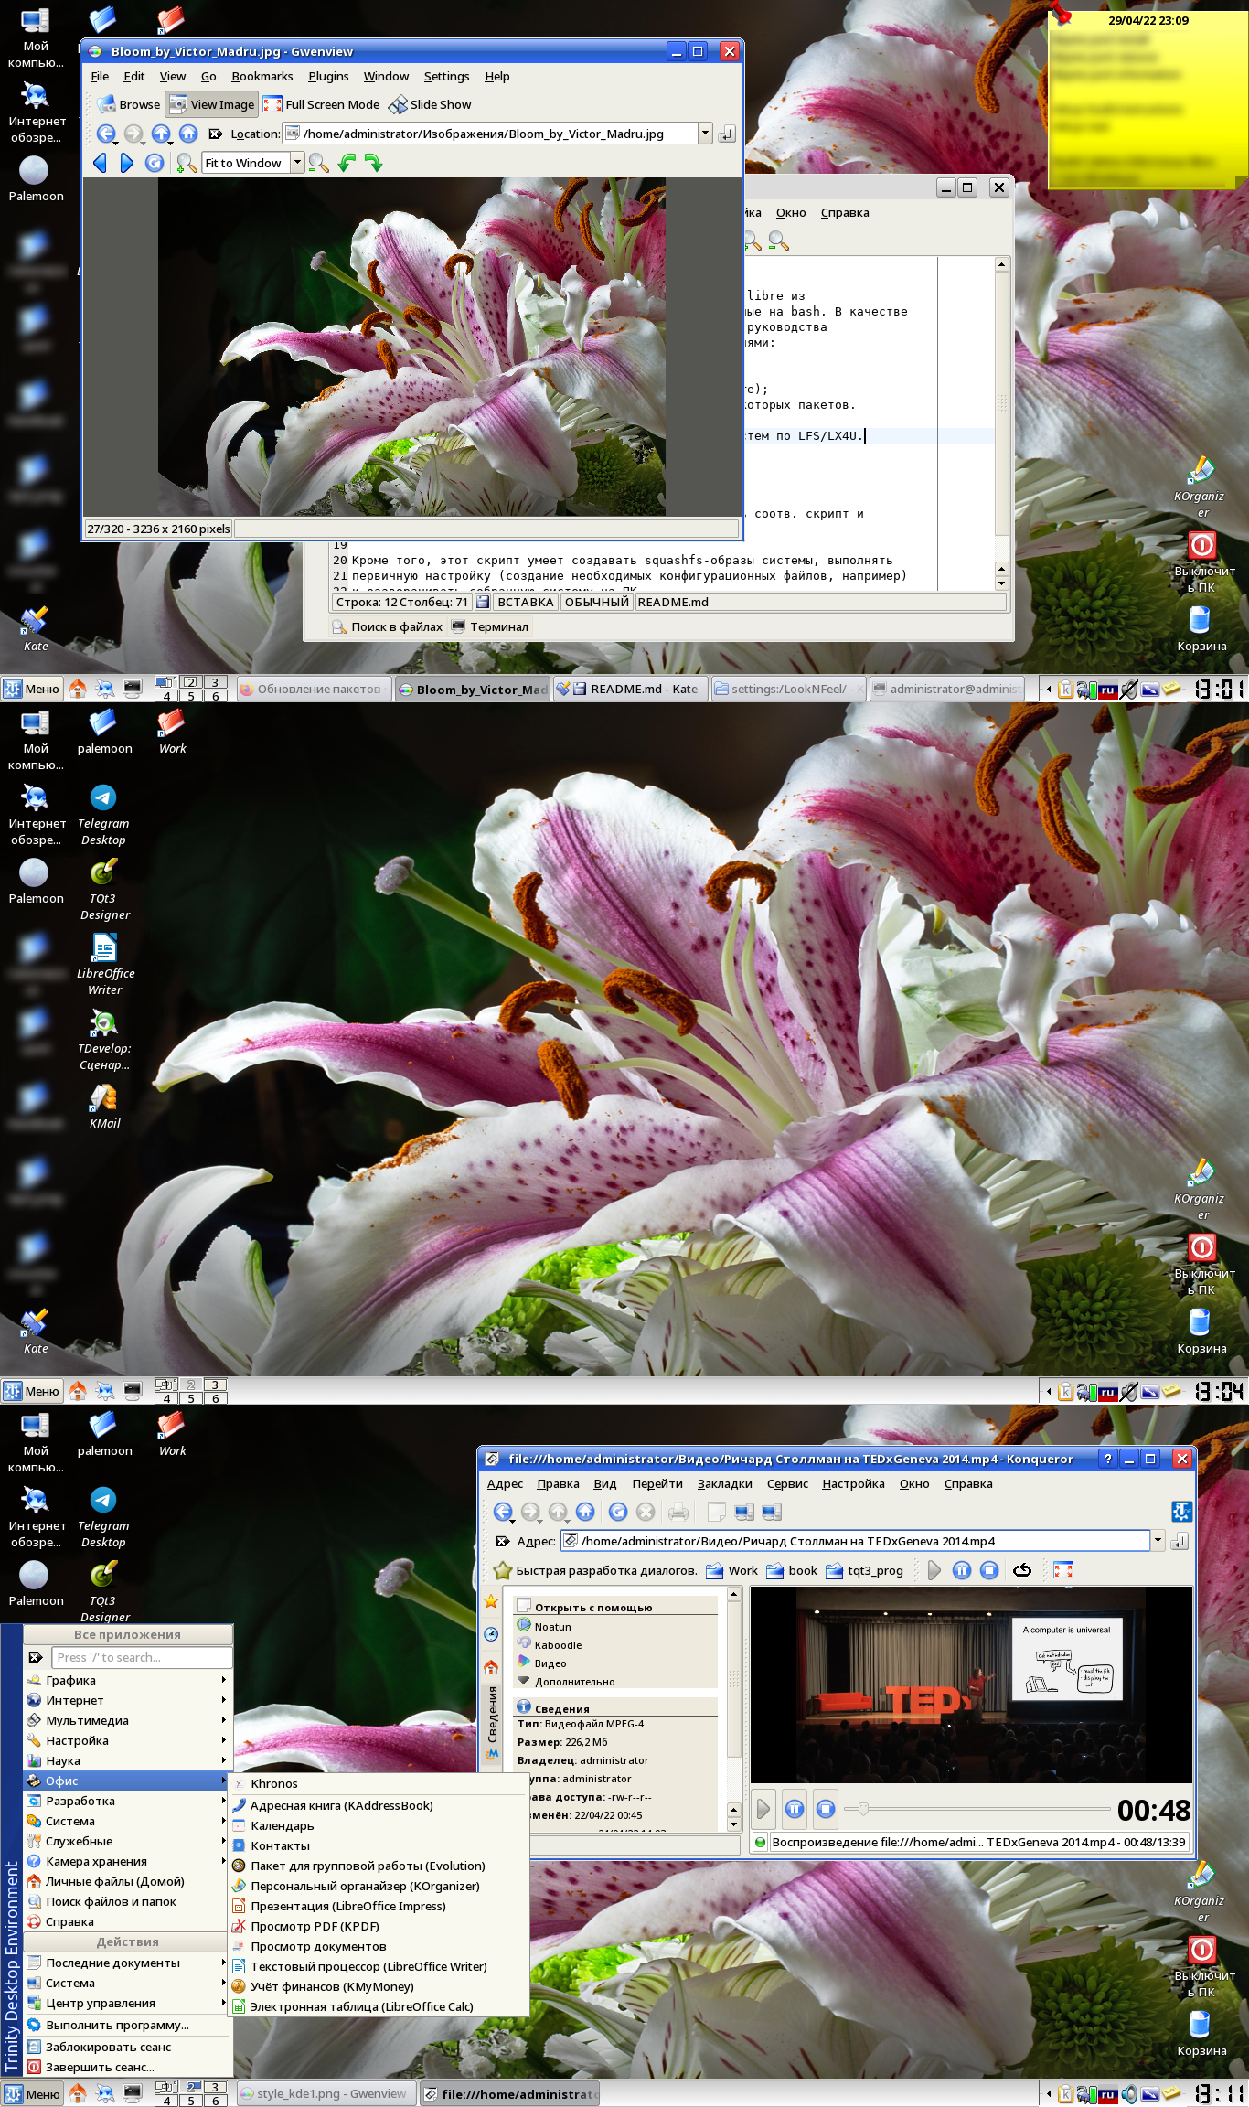Click Завершить сеанс... in the menu
Image resolution: width=1249 pixels, height=2107 pixels.
coord(126,2067)
